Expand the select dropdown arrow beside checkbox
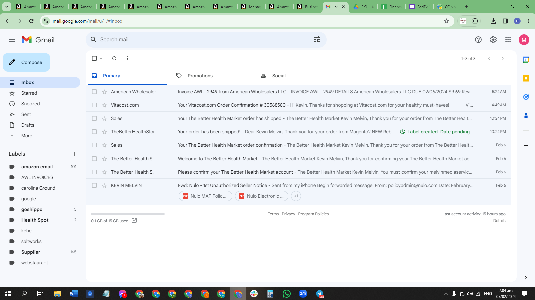535x300 pixels. (101, 58)
